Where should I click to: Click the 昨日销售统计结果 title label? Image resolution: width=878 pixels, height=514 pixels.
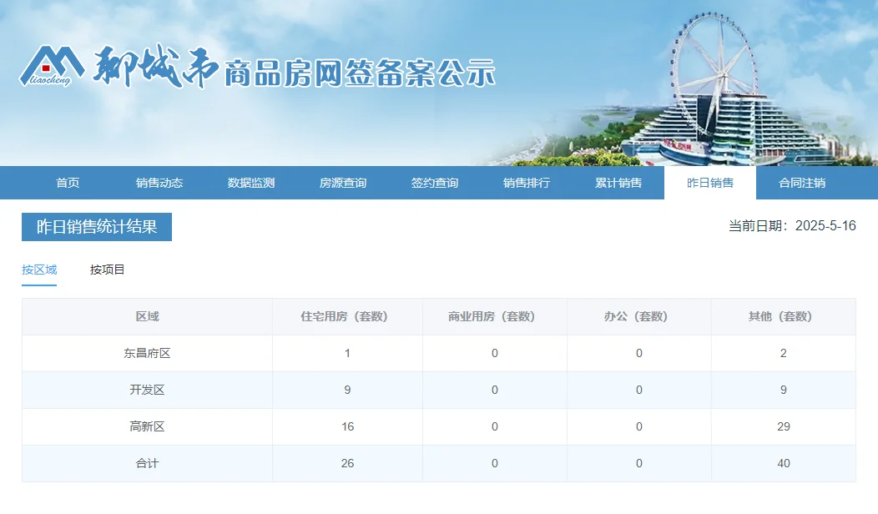[97, 227]
